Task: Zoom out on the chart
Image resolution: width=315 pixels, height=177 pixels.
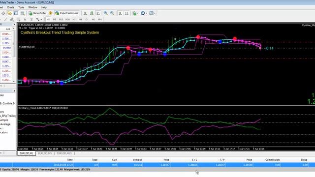Action: 112,13
